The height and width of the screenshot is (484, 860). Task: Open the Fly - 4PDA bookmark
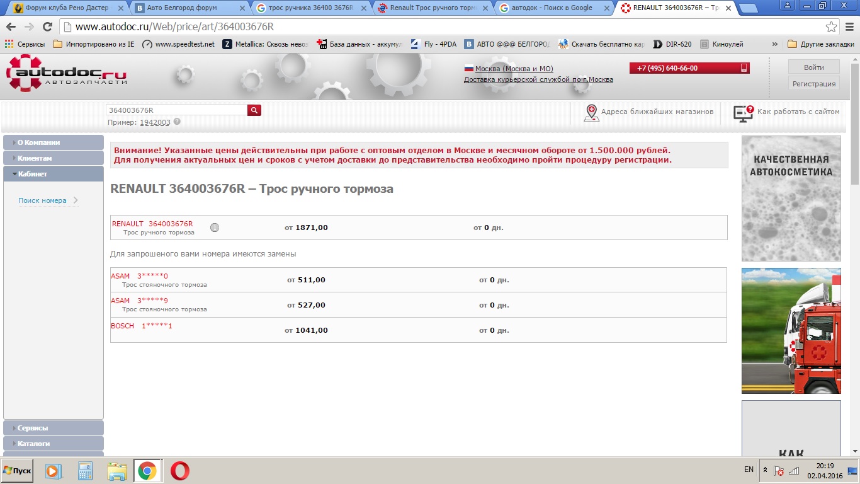click(x=433, y=44)
